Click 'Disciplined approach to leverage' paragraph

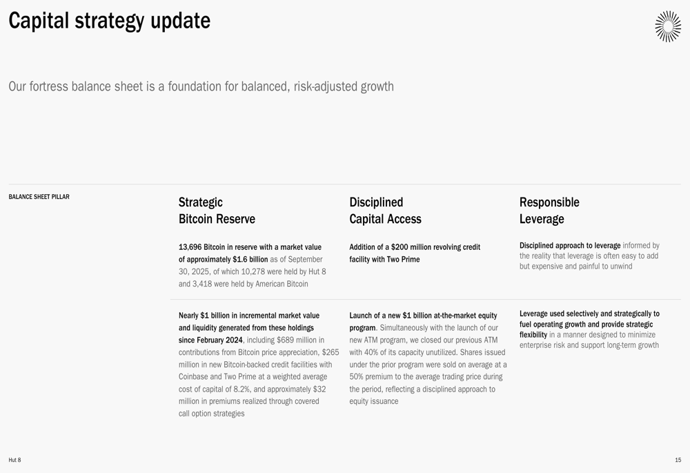coord(589,255)
